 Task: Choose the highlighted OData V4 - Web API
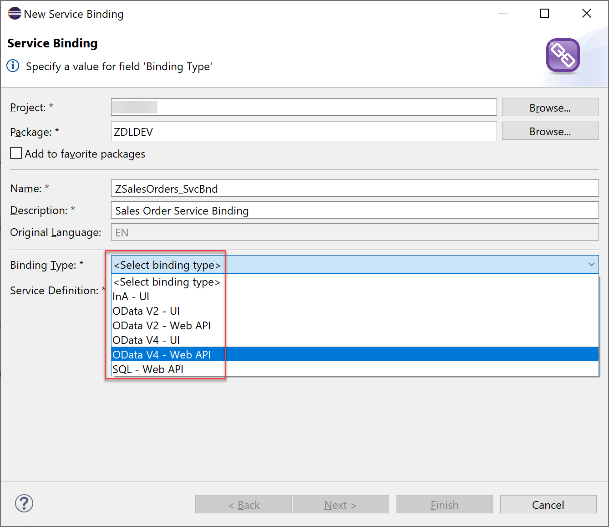coord(355,354)
